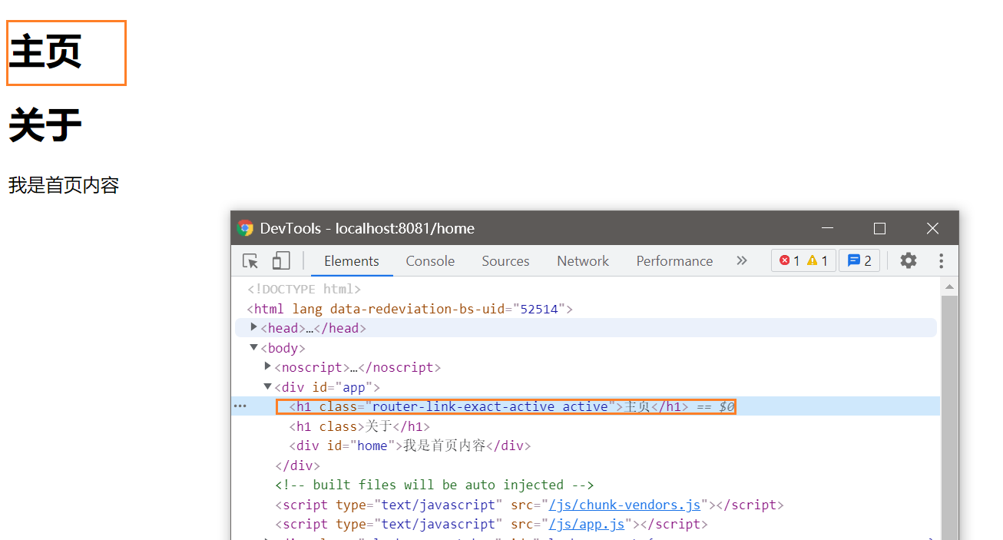1003x540 pixels.
Task: Open the Sources tab
Action: pos(505,261)
